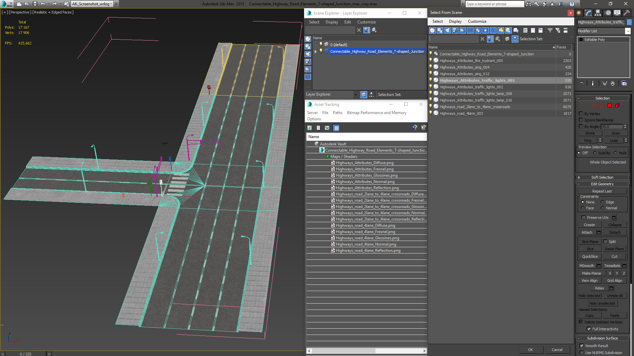634x356 pixels.
Task: Open Bitmap Performance and Memory menu
Action: (x=376, y=113)
